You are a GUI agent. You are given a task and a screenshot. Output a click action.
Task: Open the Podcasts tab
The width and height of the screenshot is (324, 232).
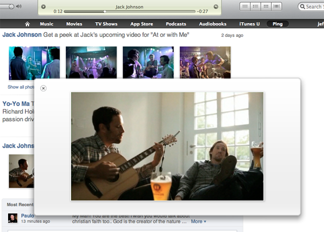click(x=176, y=24)
